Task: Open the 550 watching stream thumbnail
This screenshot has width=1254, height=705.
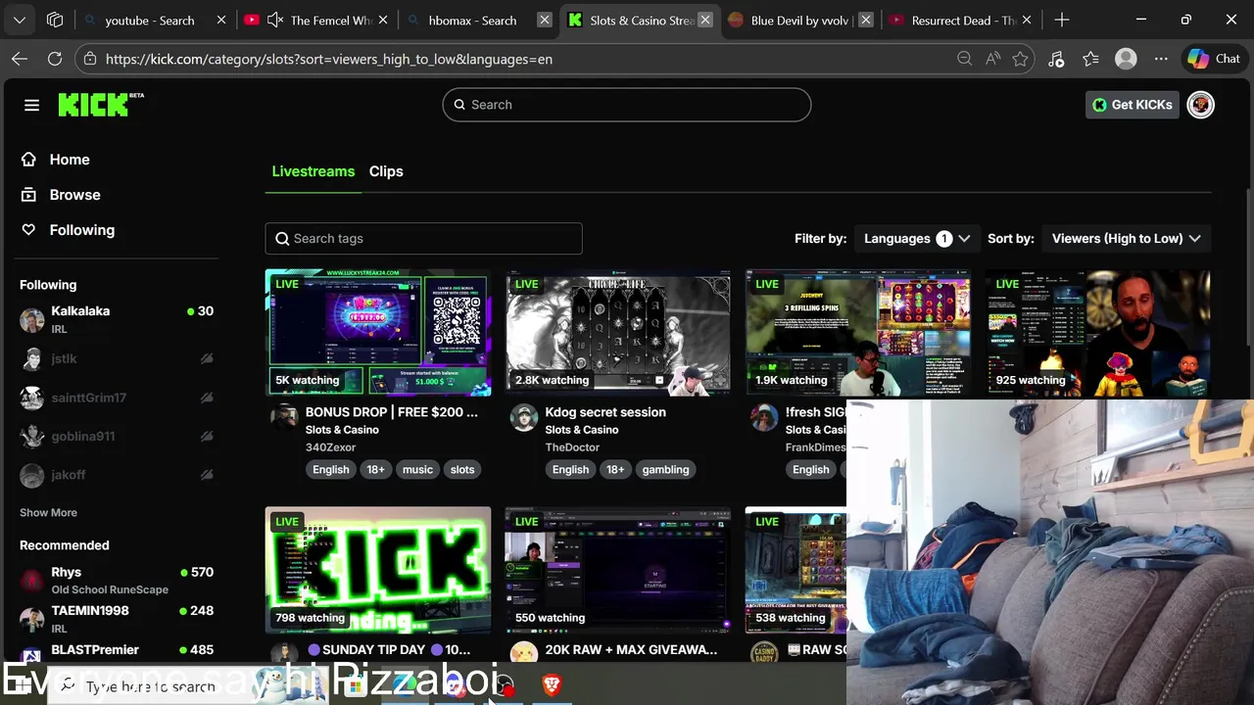Action: [618, 571]
